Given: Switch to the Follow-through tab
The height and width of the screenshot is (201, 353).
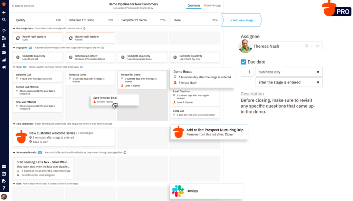Looking at the screenshot, I should click(x=212, y=6).
